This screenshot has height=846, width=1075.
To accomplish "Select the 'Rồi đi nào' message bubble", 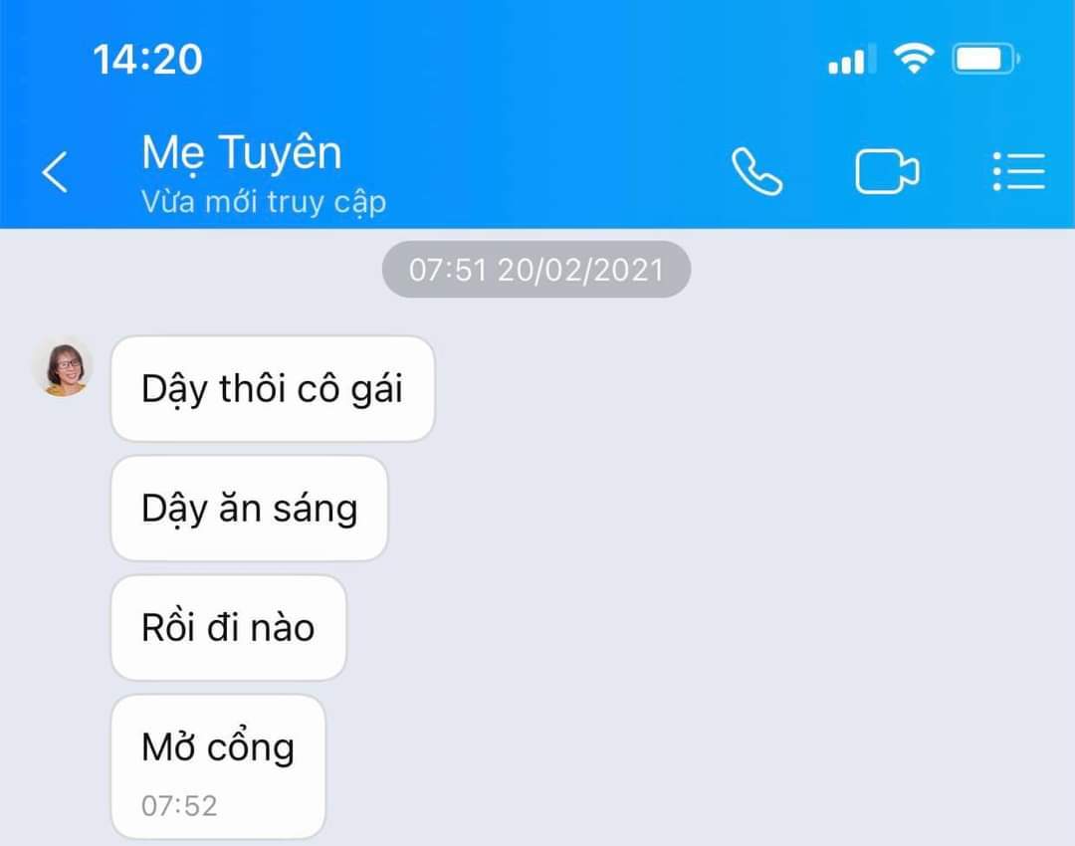I will click(228, 627).
